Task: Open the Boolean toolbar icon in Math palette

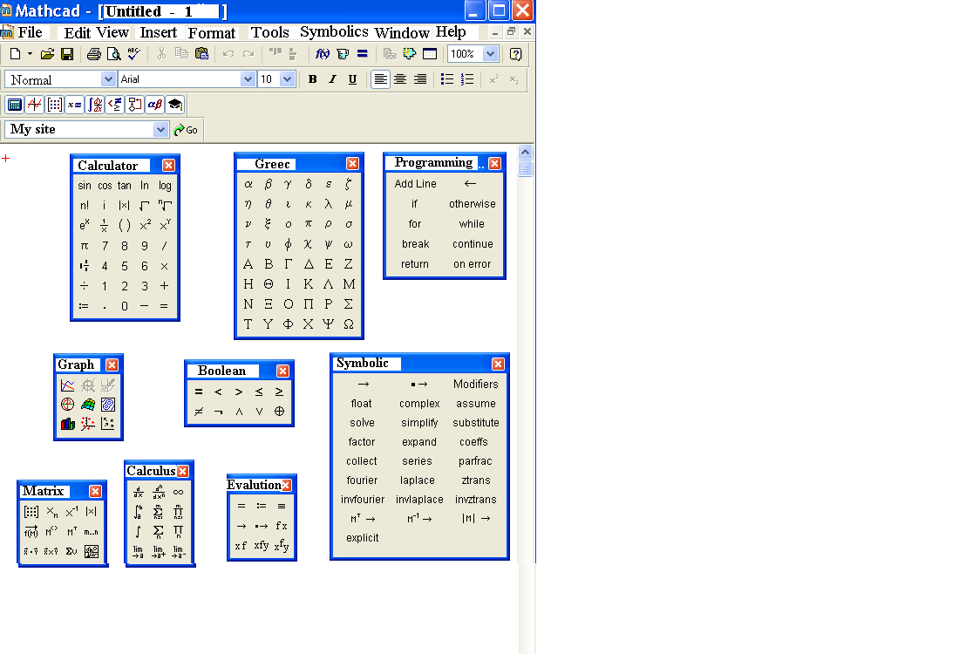Action: tap(115, 105)
